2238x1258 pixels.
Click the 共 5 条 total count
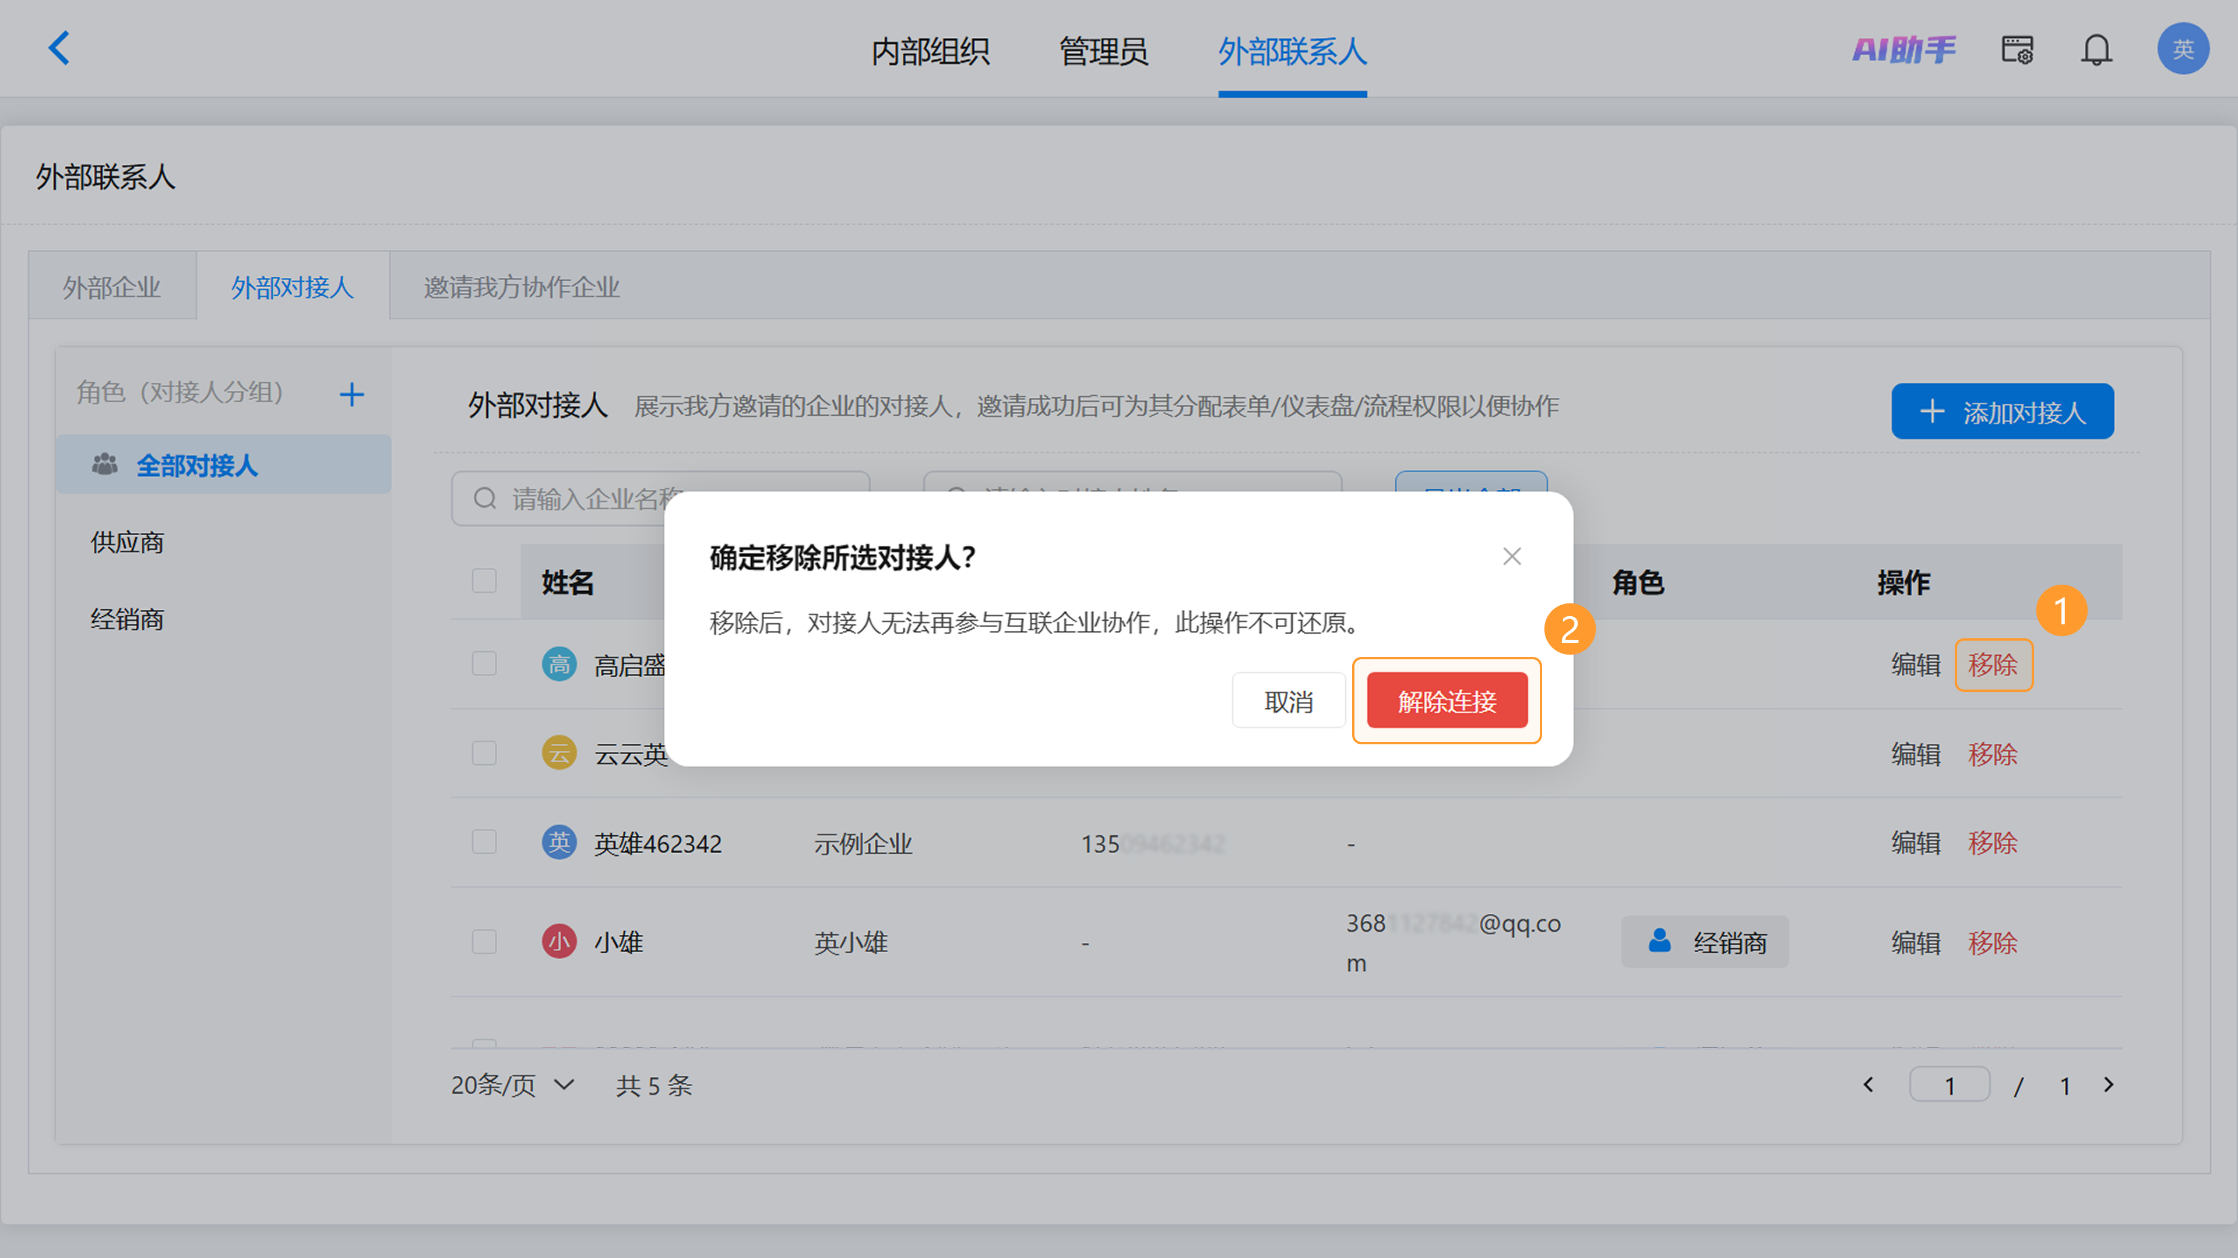[653, 1085]
